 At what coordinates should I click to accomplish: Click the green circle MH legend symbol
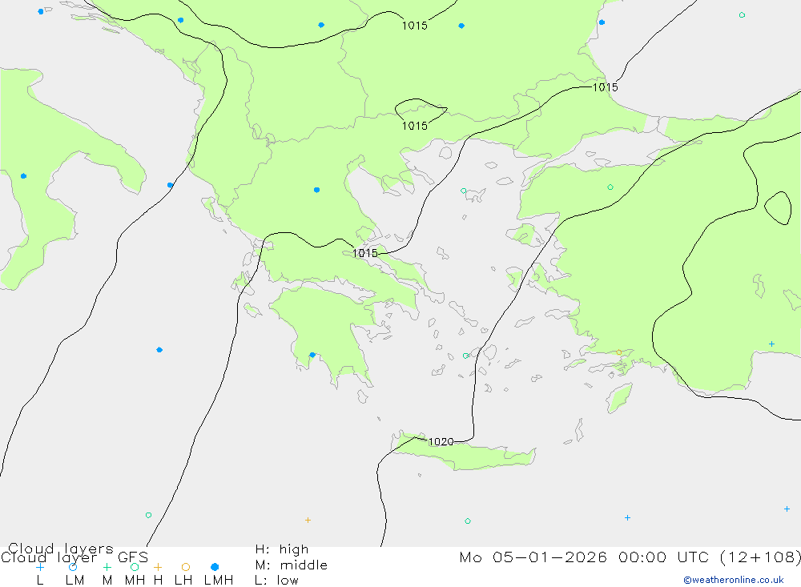135,567
